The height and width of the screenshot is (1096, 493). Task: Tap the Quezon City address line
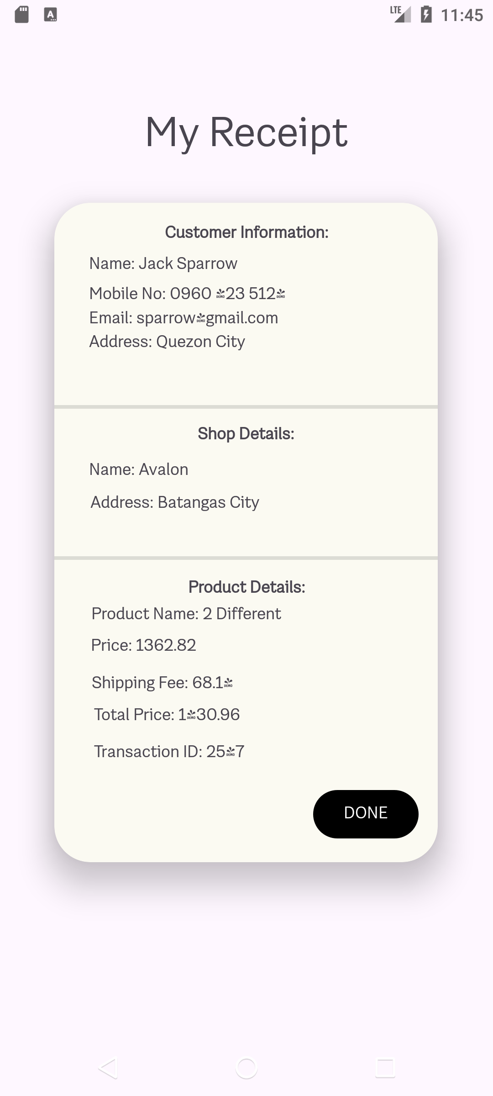click(167, 342)
